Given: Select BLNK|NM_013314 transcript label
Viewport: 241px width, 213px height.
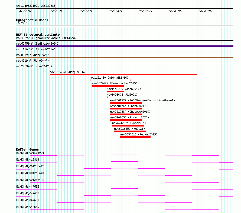Looking at the screenshot, I should [28, 159].
